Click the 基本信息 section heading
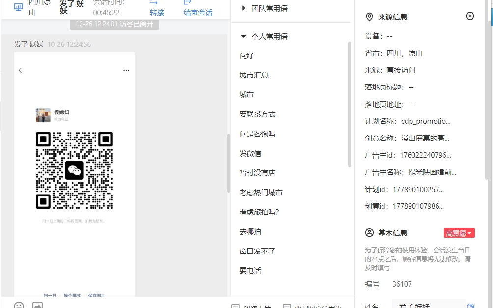493x308 pixels. pos(392,233)
